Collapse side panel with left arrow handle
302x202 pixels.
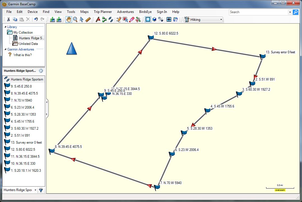coord(47,102)
